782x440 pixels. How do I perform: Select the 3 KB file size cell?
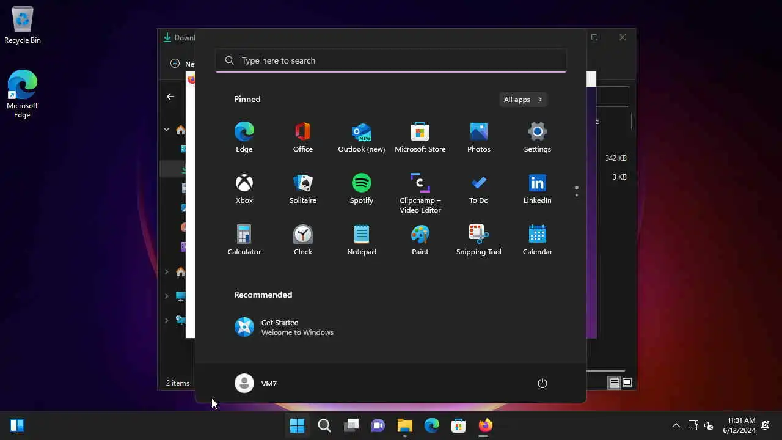point(619,177)
